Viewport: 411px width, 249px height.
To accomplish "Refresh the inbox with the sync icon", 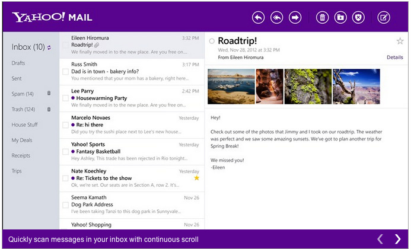I will click(x=49, y=47).
